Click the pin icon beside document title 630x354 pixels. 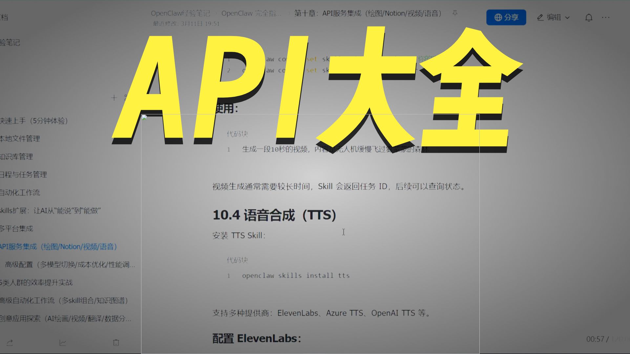pyautogui.click(x=455, y=13)
